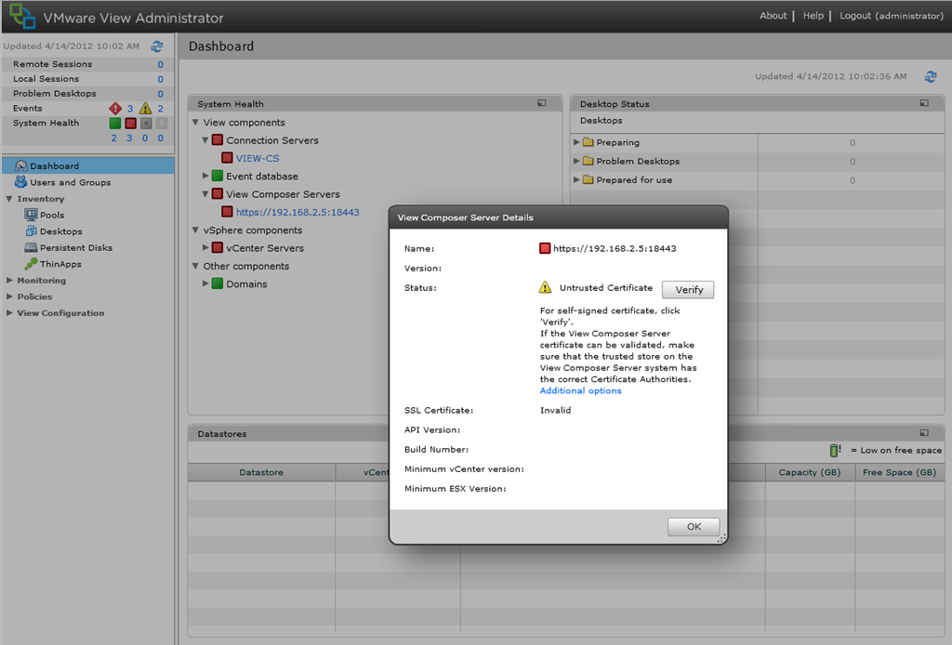Click the red Events error icon

click(115, 109)
